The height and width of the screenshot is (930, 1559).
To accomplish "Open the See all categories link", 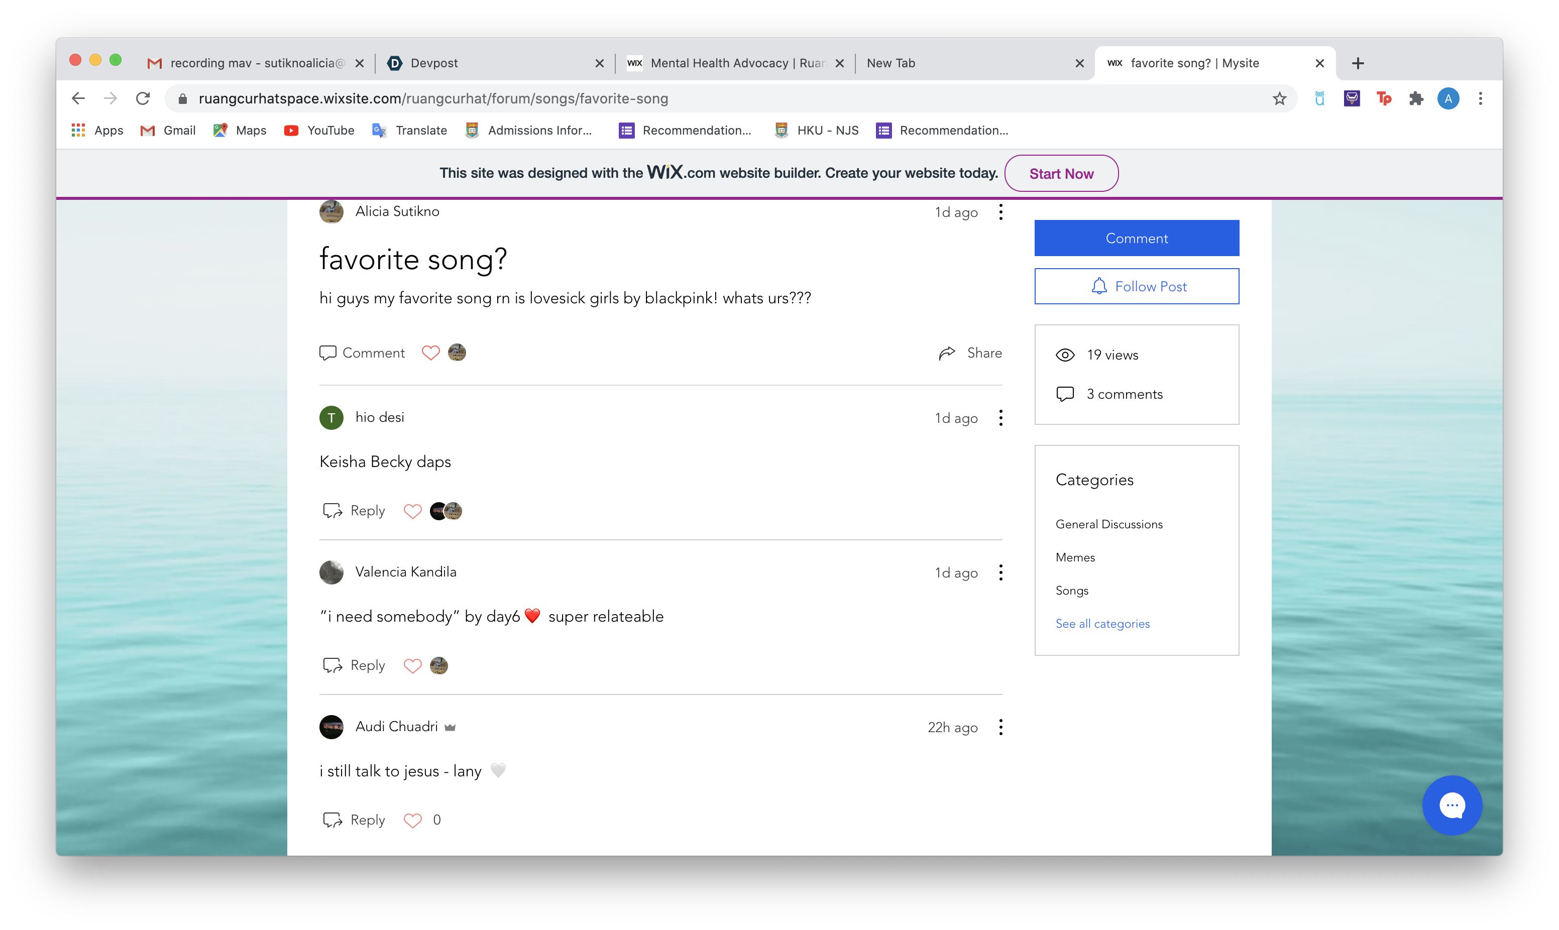I will point(1102,624).
